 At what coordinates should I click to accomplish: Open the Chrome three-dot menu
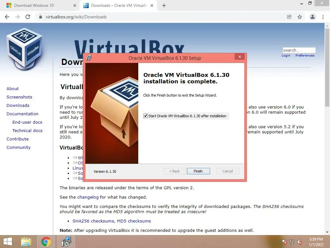tap(323, 17)
